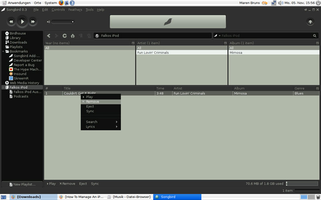Image resolution: width=321 pixels, height=200 pixels.
Task: Click Eject in the bottom command bar
Action: coord(83,184)
